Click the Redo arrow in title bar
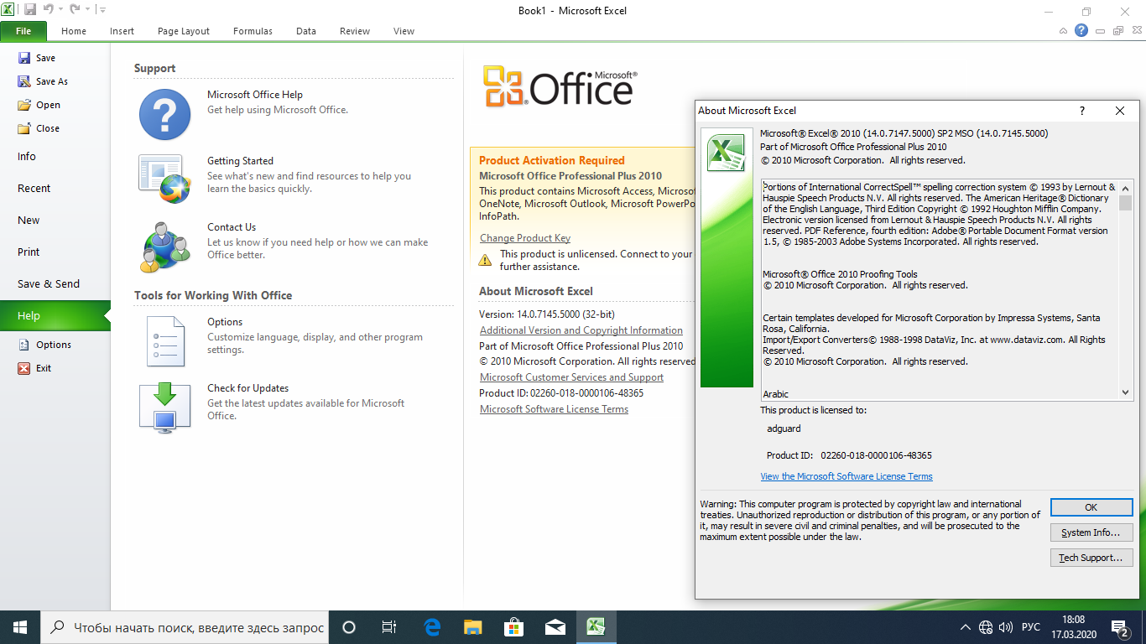Screen dimensions: 1146x644 pyautogui.click(x=75, y=10)
